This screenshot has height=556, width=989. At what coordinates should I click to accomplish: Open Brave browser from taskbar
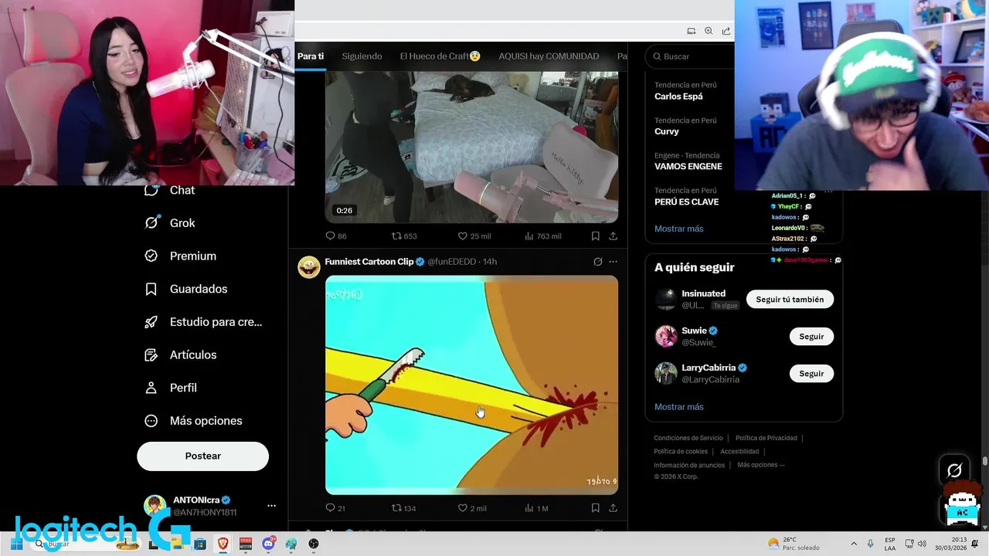click(x=223, y=544)
